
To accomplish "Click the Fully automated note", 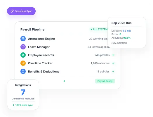I will [x=119, y=43].
